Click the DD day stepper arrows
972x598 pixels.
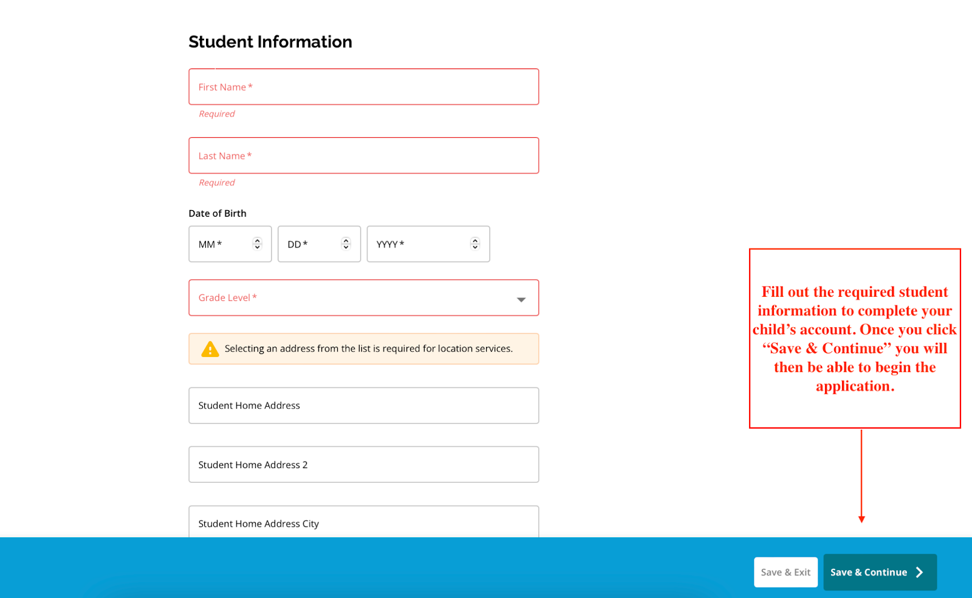point(346,243)
